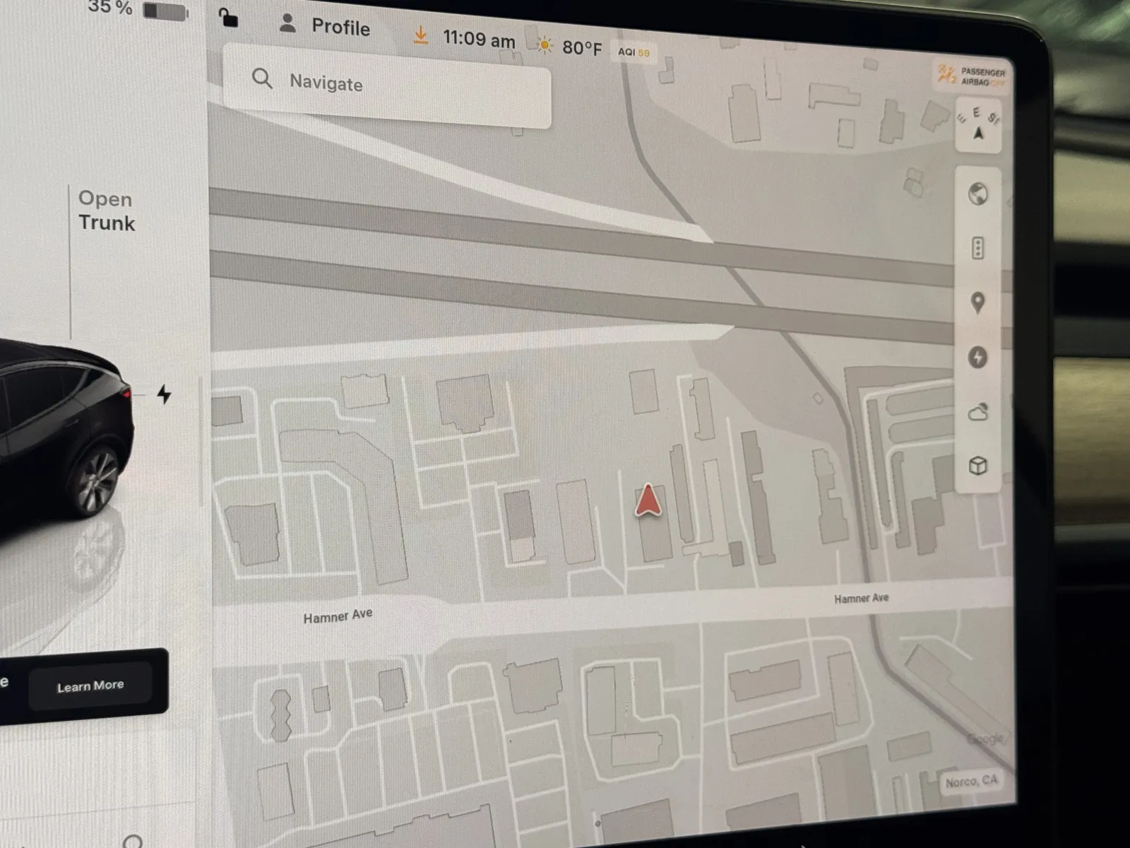
Task: Tap the red vehicle location arrow
Action: [648, 500]
